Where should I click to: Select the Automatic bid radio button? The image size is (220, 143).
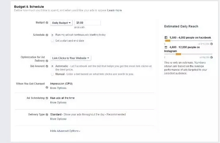[x=52, y=66]
